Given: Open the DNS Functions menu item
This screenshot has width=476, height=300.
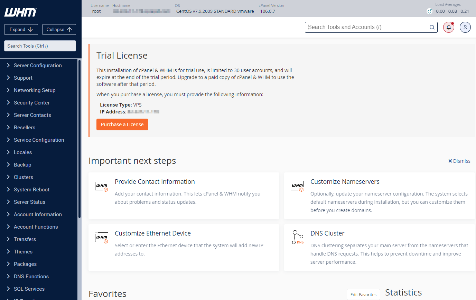Looking at the screenshot, I should pos(31,277).
